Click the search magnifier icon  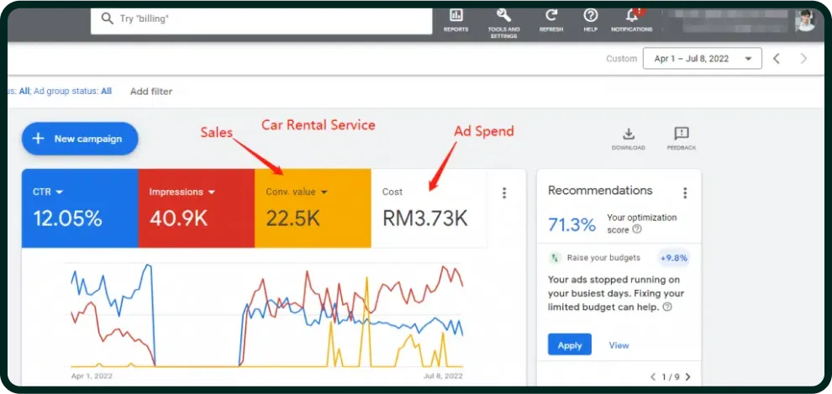(108, 18)
